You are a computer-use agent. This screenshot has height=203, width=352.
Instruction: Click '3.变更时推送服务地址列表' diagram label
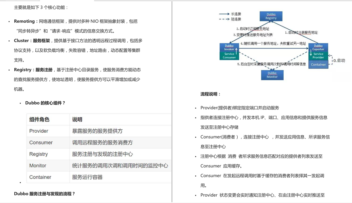point(253,35)
